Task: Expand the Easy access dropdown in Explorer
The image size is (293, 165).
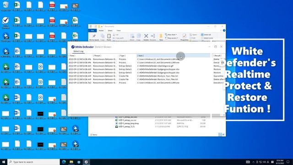Action: (172, 38)
